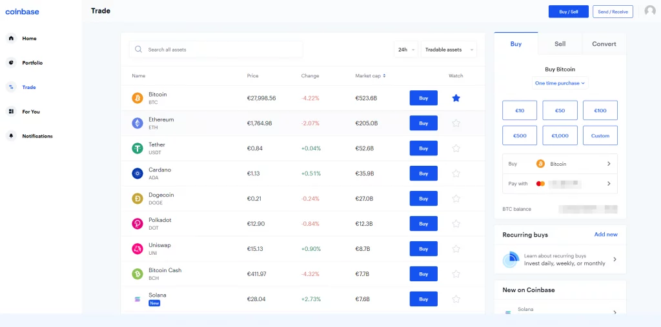
Task: Expand the Tradable assets filter
Action: (x=448, y=50)
